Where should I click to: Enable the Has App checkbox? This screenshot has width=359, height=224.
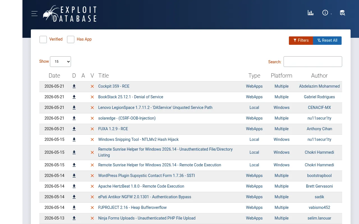tap(71, 39)
